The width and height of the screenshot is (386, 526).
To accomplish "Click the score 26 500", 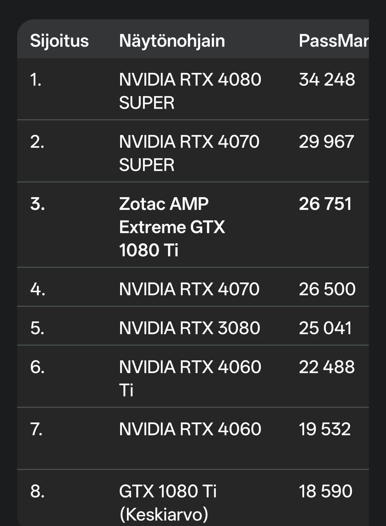I will (327, 289).
